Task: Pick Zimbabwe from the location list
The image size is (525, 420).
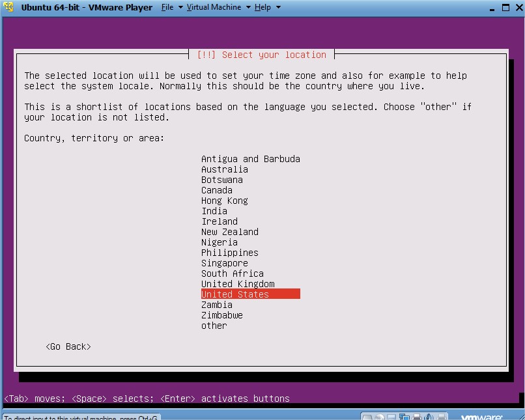Action: (x=221, y=315)
